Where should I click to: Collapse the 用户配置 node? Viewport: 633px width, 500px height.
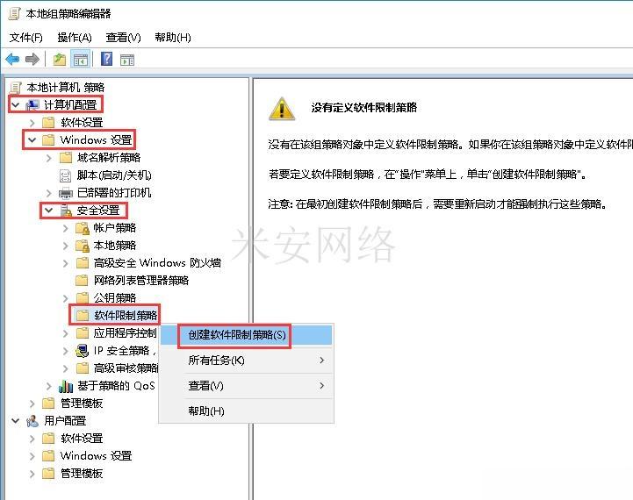(15, 420)
